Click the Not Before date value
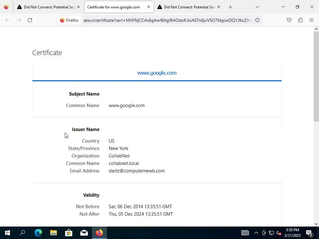The width and height of the screenshot is (319, 239). point(140,207)
